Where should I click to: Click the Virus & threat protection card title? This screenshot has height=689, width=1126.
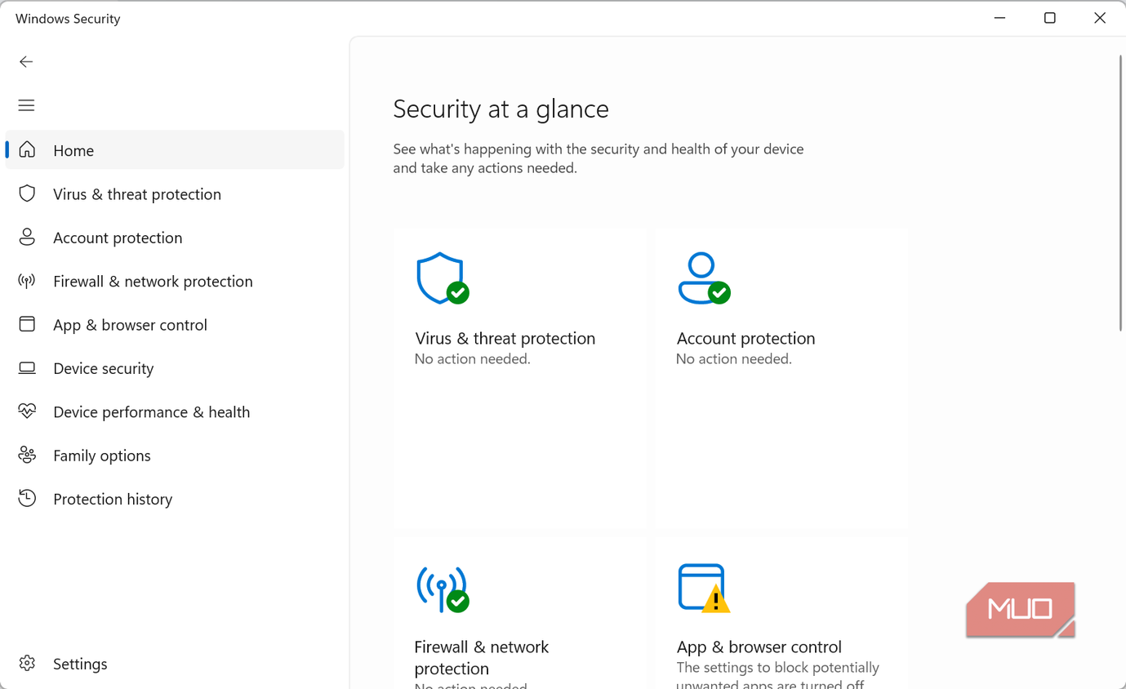pos(505,338)
